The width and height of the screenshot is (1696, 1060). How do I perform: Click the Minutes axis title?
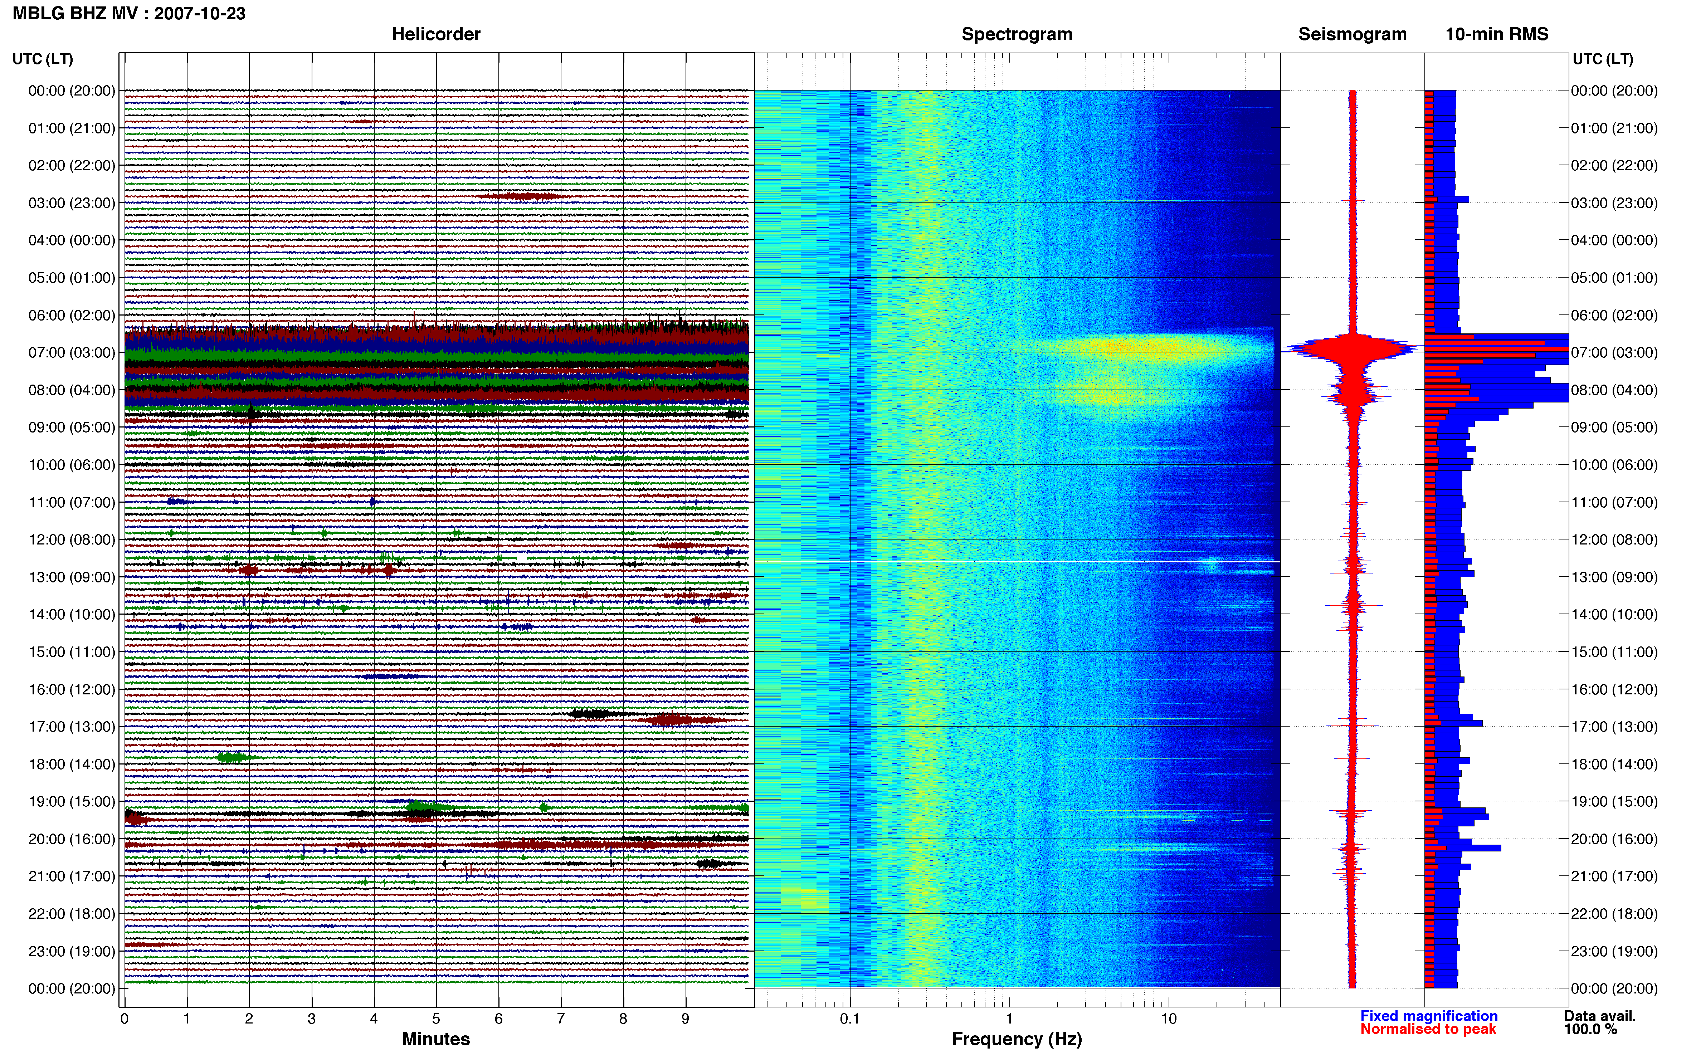click(x=436, y=1039)
